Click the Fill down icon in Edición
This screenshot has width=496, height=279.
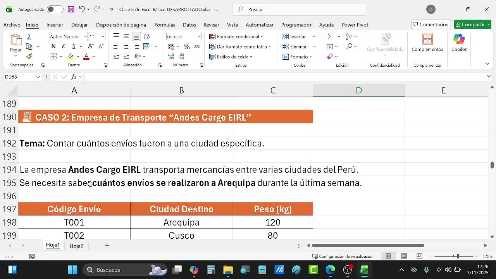pos(330,46)
